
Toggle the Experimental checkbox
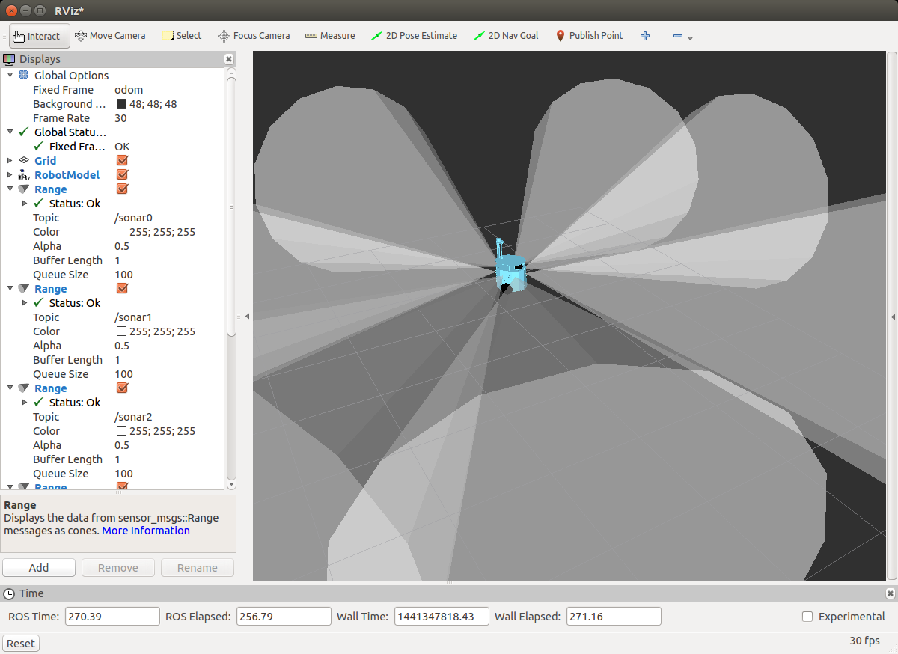tap(807, 617)
